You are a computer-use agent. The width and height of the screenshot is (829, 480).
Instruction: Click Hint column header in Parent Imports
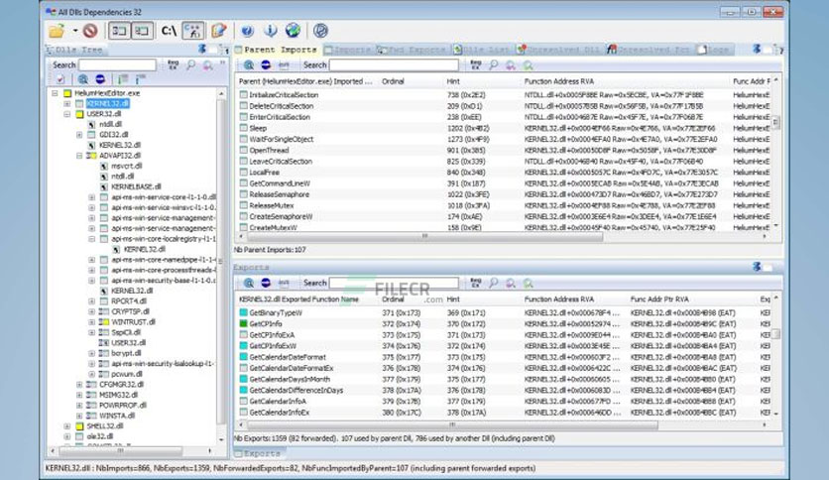[x=453, y=81]
